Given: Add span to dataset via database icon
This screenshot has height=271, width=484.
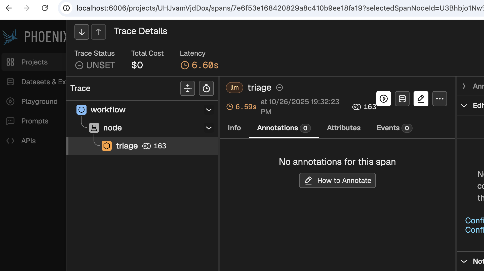Looking at the screenshot, I should [x=402, y=99].
